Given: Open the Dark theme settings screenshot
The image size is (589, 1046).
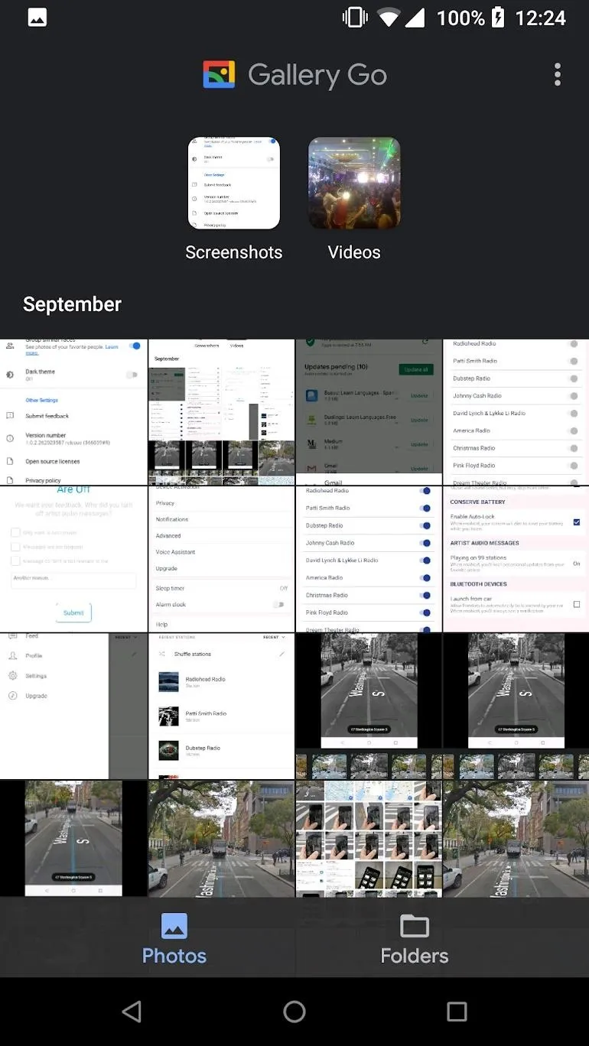Looking at the screenshot, I should [73, 412].
